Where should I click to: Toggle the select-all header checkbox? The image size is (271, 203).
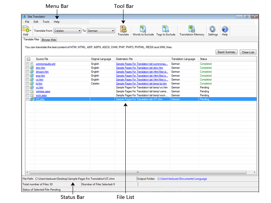[29, 59]
